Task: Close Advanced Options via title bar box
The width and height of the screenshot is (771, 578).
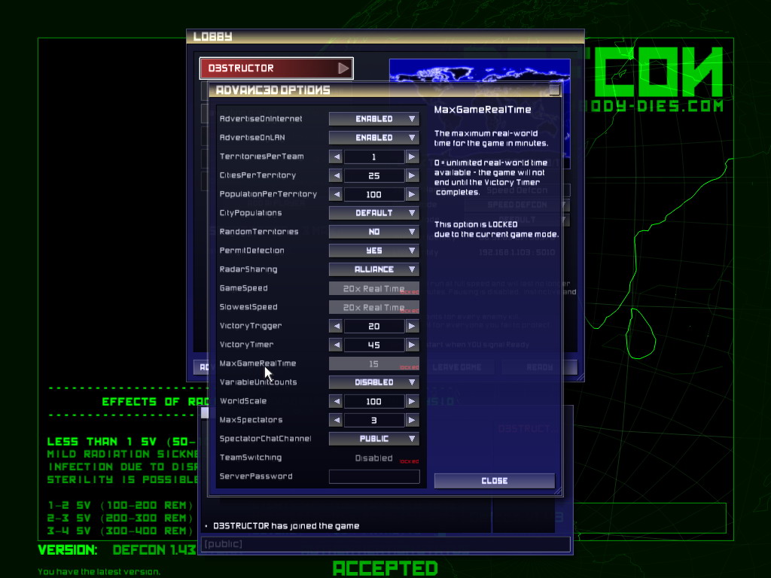Action: (x=554, y=90)
